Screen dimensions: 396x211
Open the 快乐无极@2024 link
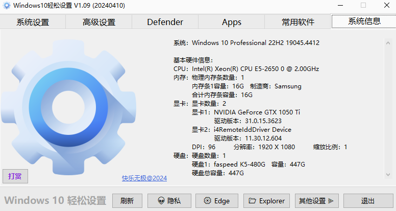tap(144, 178)
